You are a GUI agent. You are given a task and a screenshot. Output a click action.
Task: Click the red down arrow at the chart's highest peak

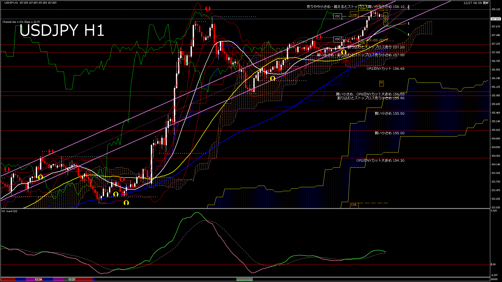pyautogui.click(x=208, y=9)
